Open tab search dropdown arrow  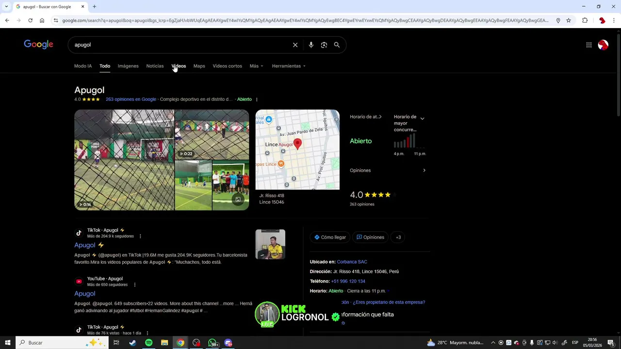point(6,7)
